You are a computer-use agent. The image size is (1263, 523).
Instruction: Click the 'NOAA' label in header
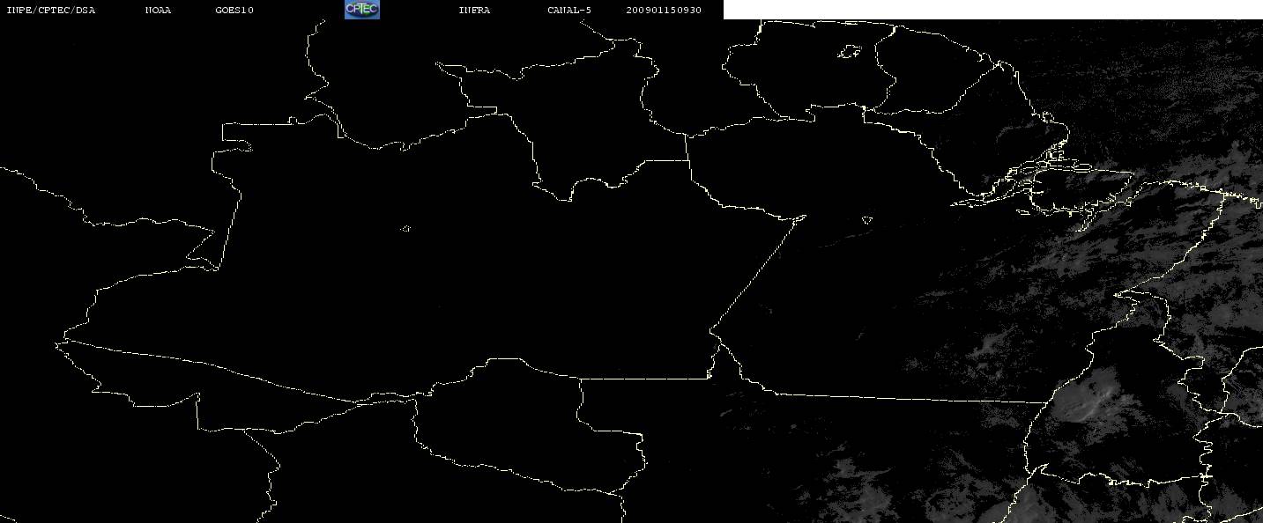[x=159, y=11]
